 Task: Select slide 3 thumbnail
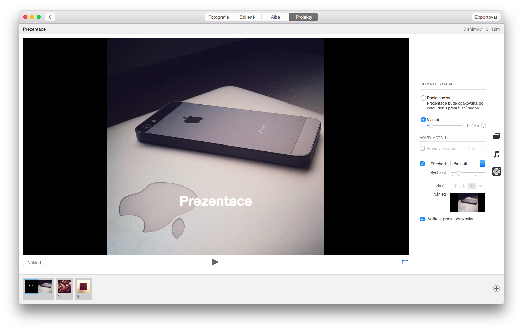coord(83,287)
